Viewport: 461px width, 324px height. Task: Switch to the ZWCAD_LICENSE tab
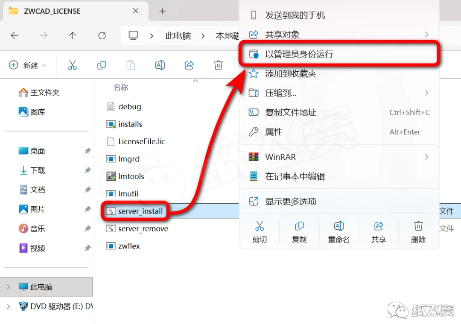click(x=76, y=11)
